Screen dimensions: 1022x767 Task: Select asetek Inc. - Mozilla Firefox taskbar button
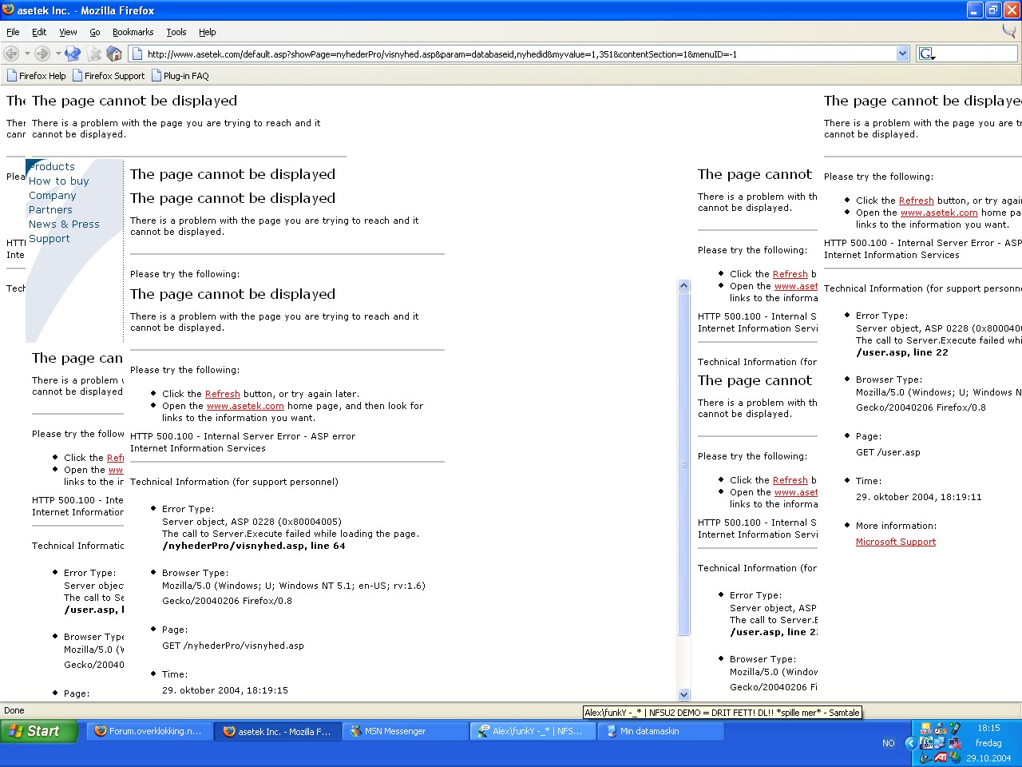point(279,731)
